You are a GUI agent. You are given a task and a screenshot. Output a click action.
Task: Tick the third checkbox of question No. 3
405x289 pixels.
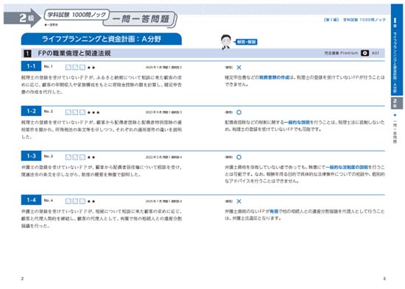82,157
